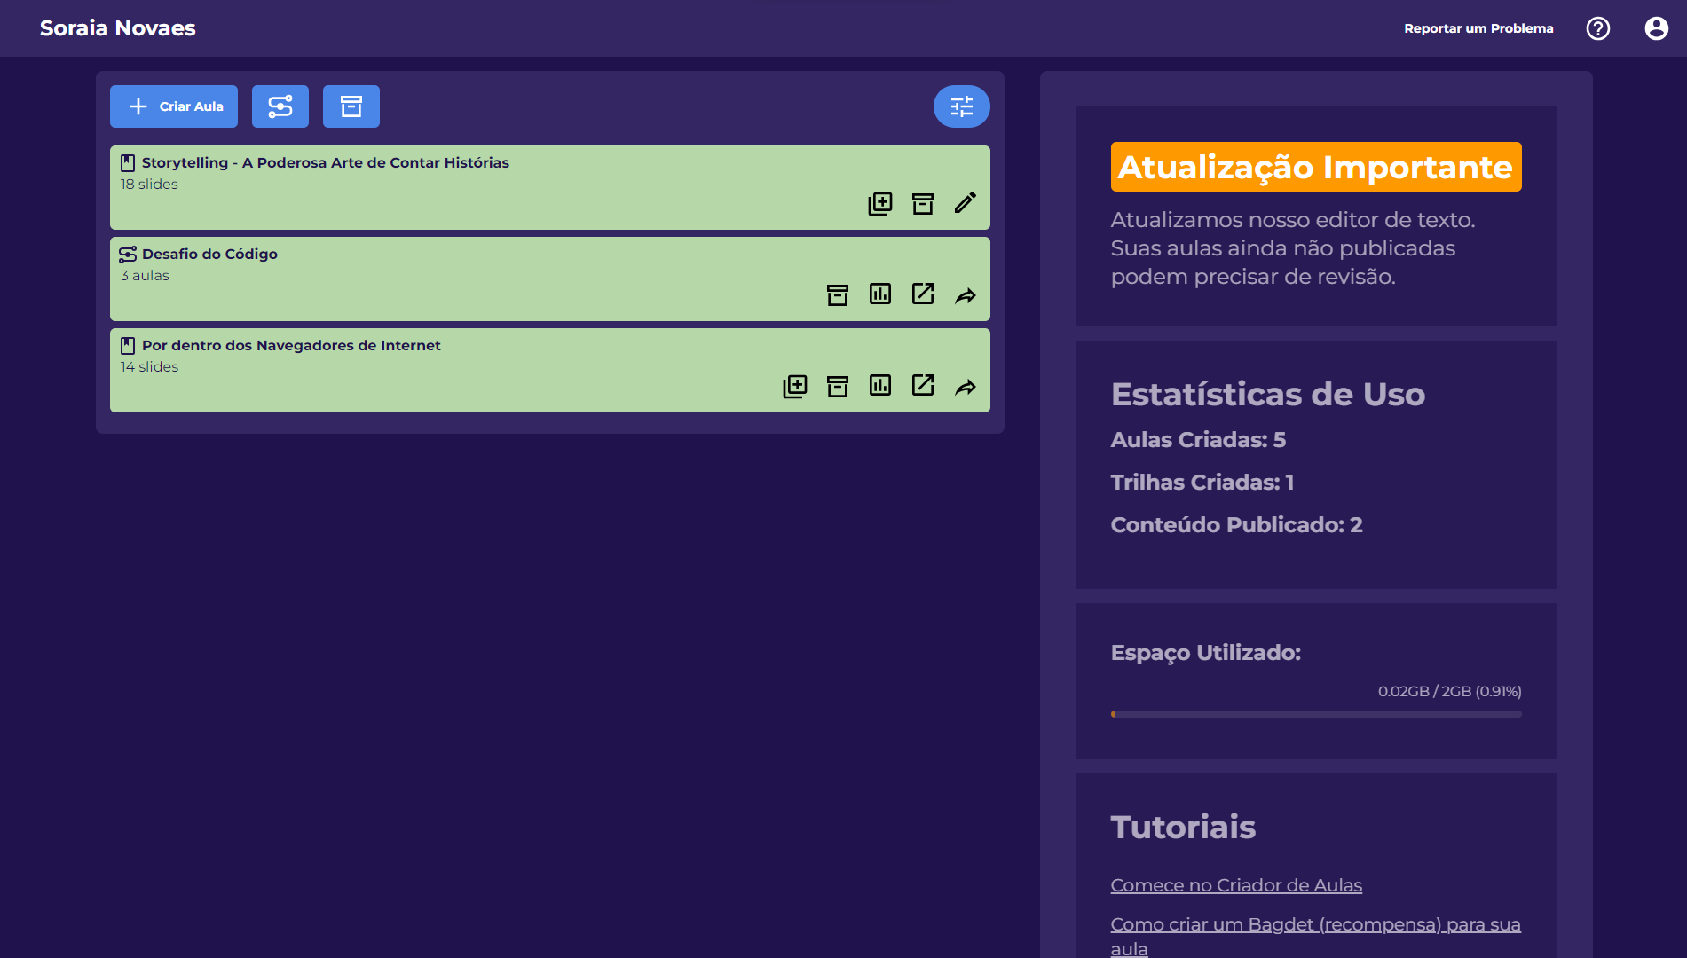Open archived content from the toolbar
This screenshot has height=958, width=1687.
pos(351,106)
